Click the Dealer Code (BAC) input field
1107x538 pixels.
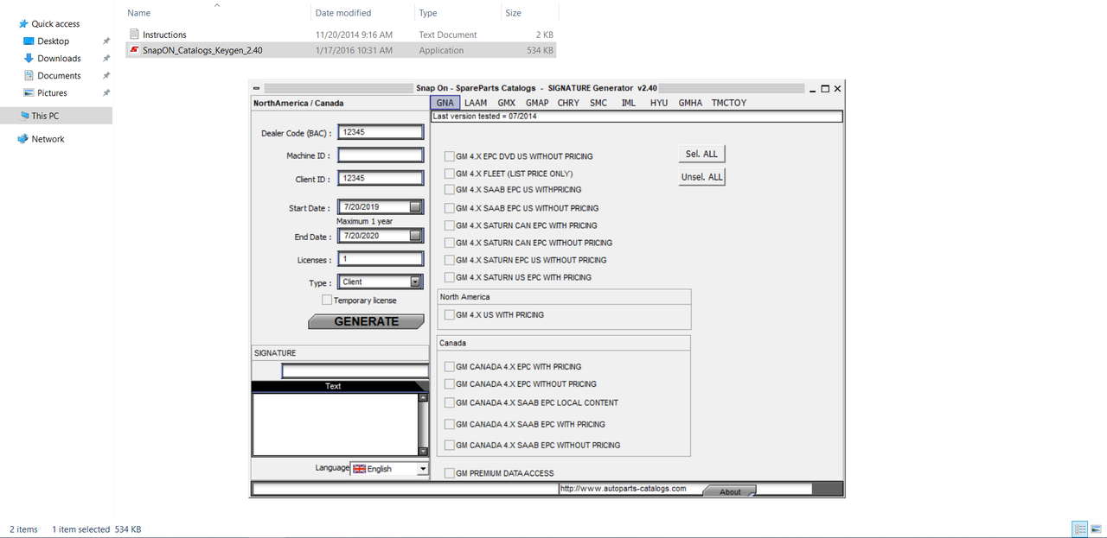point(381,132)
